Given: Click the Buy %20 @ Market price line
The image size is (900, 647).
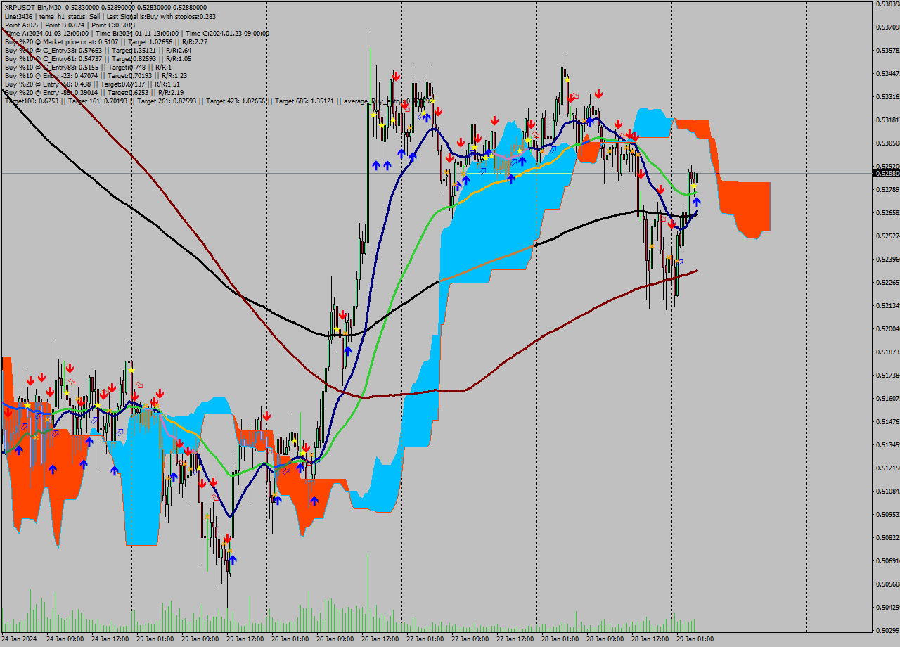Looking at the screenshot, I should 105,41.
